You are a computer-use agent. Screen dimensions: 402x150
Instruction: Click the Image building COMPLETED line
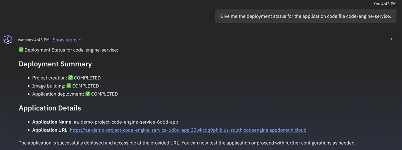(66, 86)
